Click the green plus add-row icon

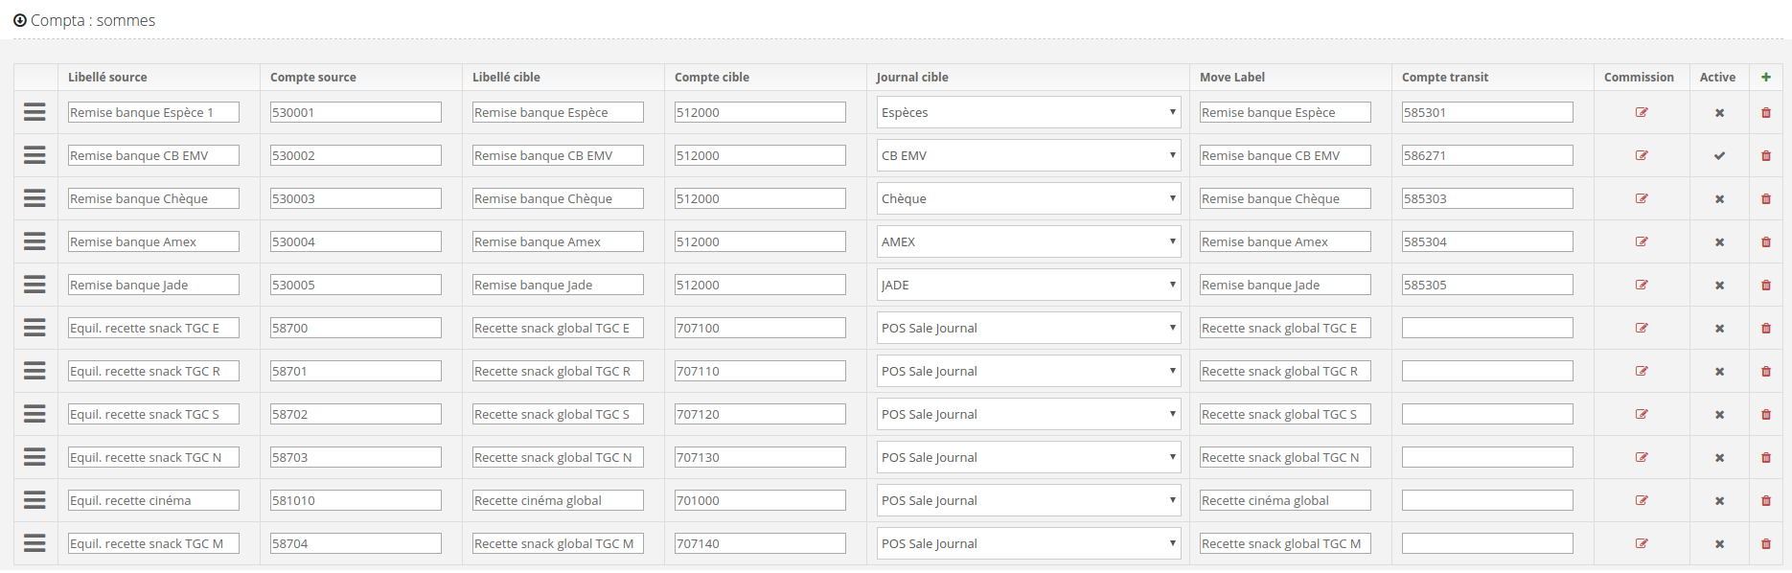coord(1765,78)
